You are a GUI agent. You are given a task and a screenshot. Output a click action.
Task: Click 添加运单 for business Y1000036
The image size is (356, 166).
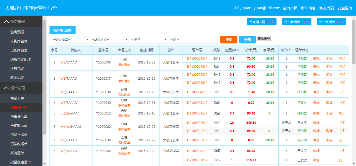tap(124, 65)
